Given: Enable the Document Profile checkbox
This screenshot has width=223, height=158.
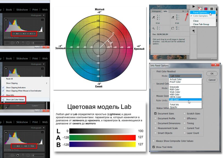Looking at the screenshot, I should (x=156, y=118).
